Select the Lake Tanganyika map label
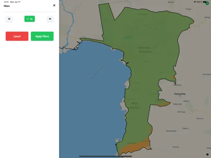Viewport: 211px width, 158px height. tap(96, 73)
